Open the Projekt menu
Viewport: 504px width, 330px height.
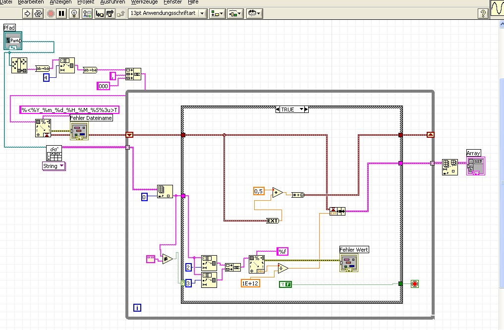(86, 2)
